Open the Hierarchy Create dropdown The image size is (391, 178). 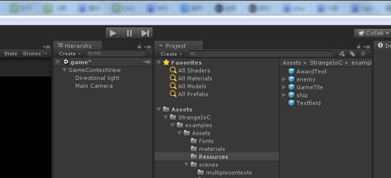[70, 53]
